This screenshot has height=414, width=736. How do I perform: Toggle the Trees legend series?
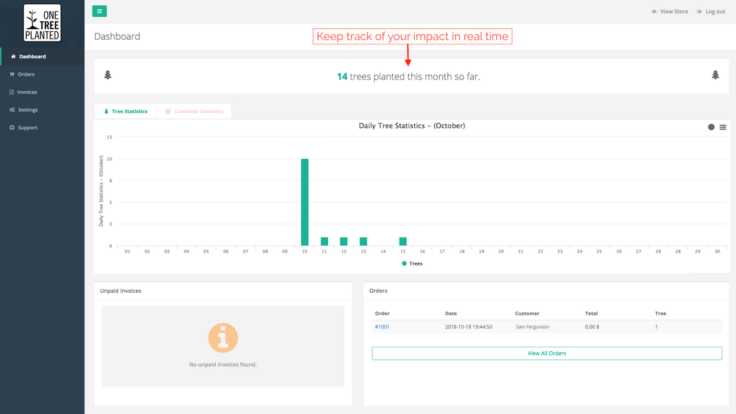click(x=412, y=263)
